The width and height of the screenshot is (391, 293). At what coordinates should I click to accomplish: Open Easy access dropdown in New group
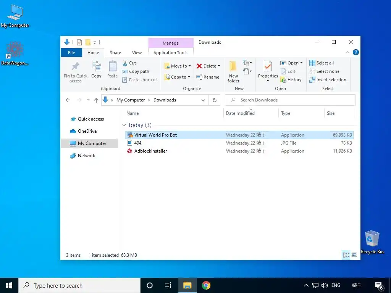click(247, 71)
